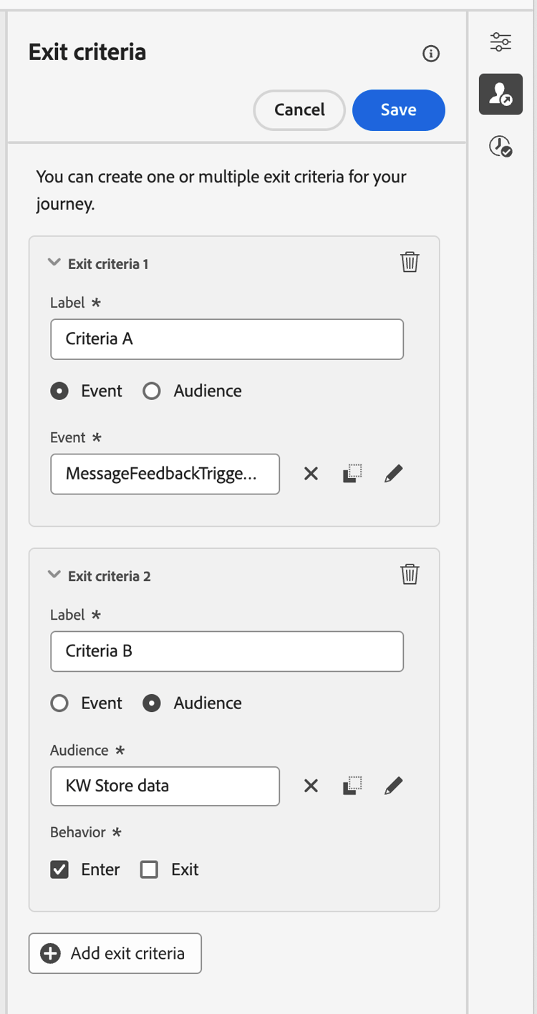Select Audience radio in Exit criteria 1
The image size is (537, 1014).
(152, 391)
